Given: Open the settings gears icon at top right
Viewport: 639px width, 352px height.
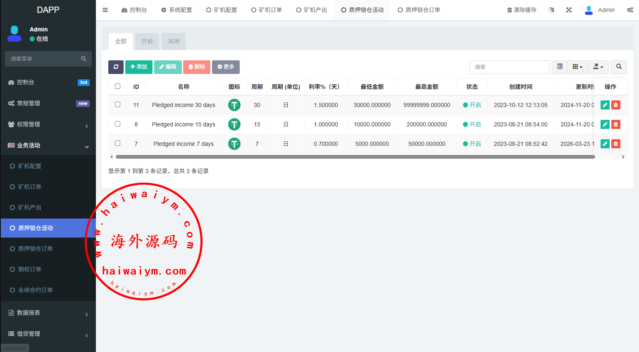Looking at the screenshot, I should click(x=630, y=10).
